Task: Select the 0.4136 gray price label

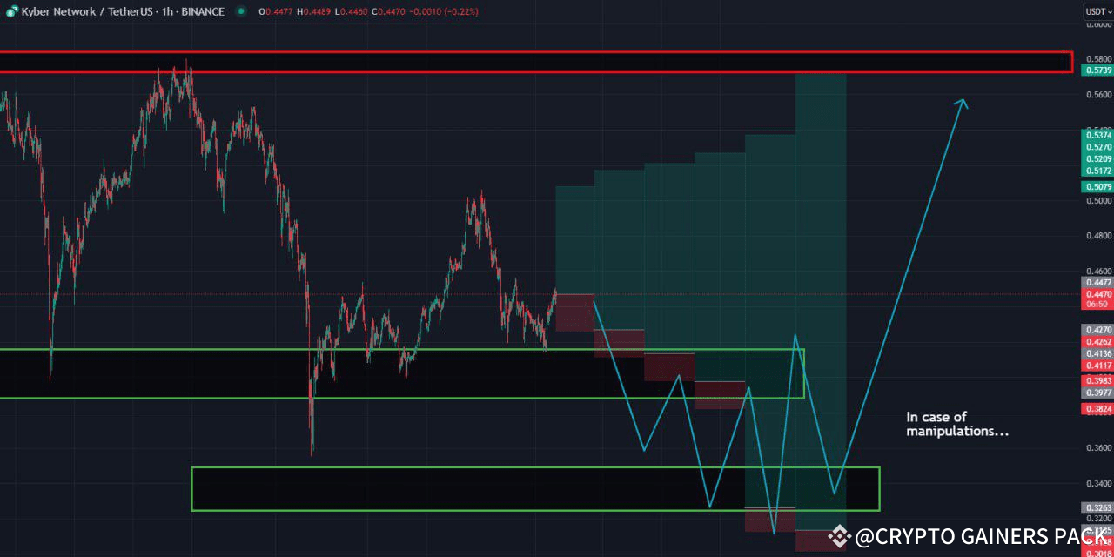Action: pos(1097,354)
